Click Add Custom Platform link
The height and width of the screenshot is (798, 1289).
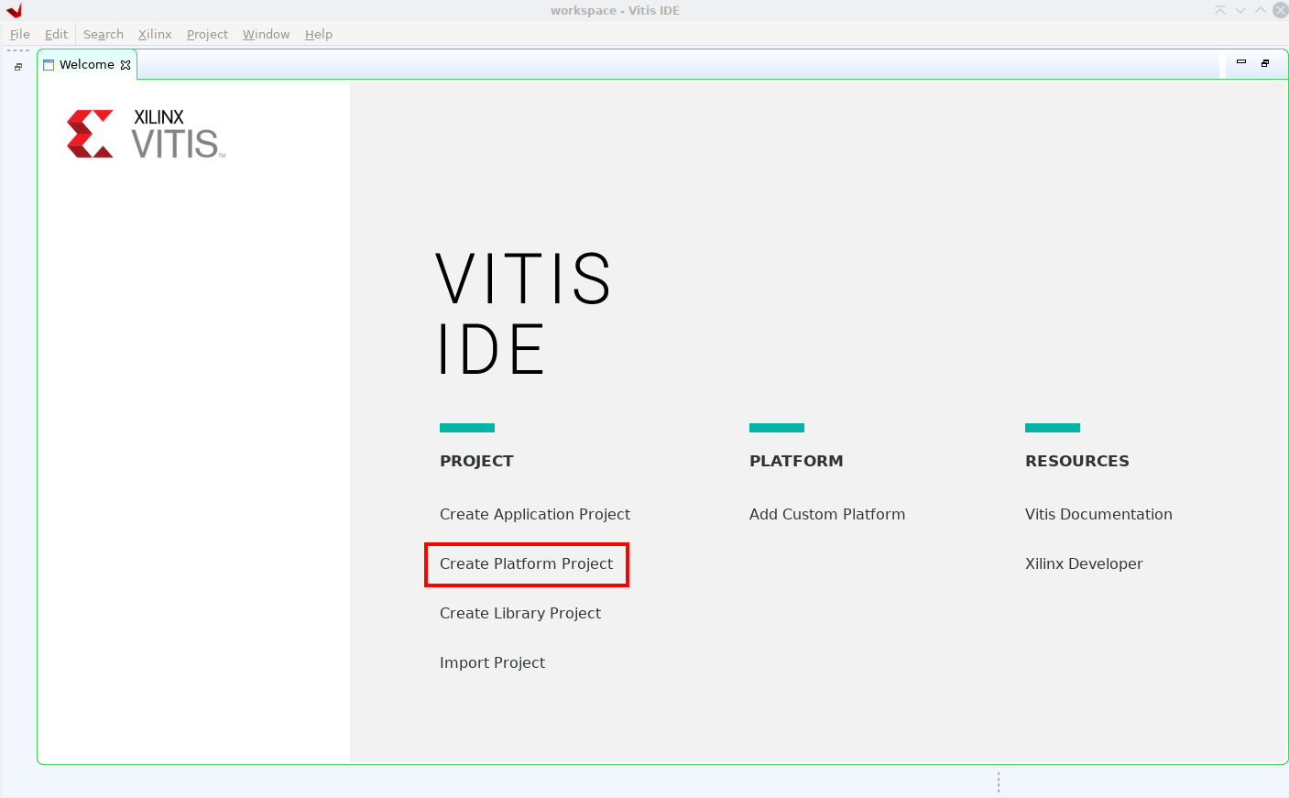[x=827, y=514]
